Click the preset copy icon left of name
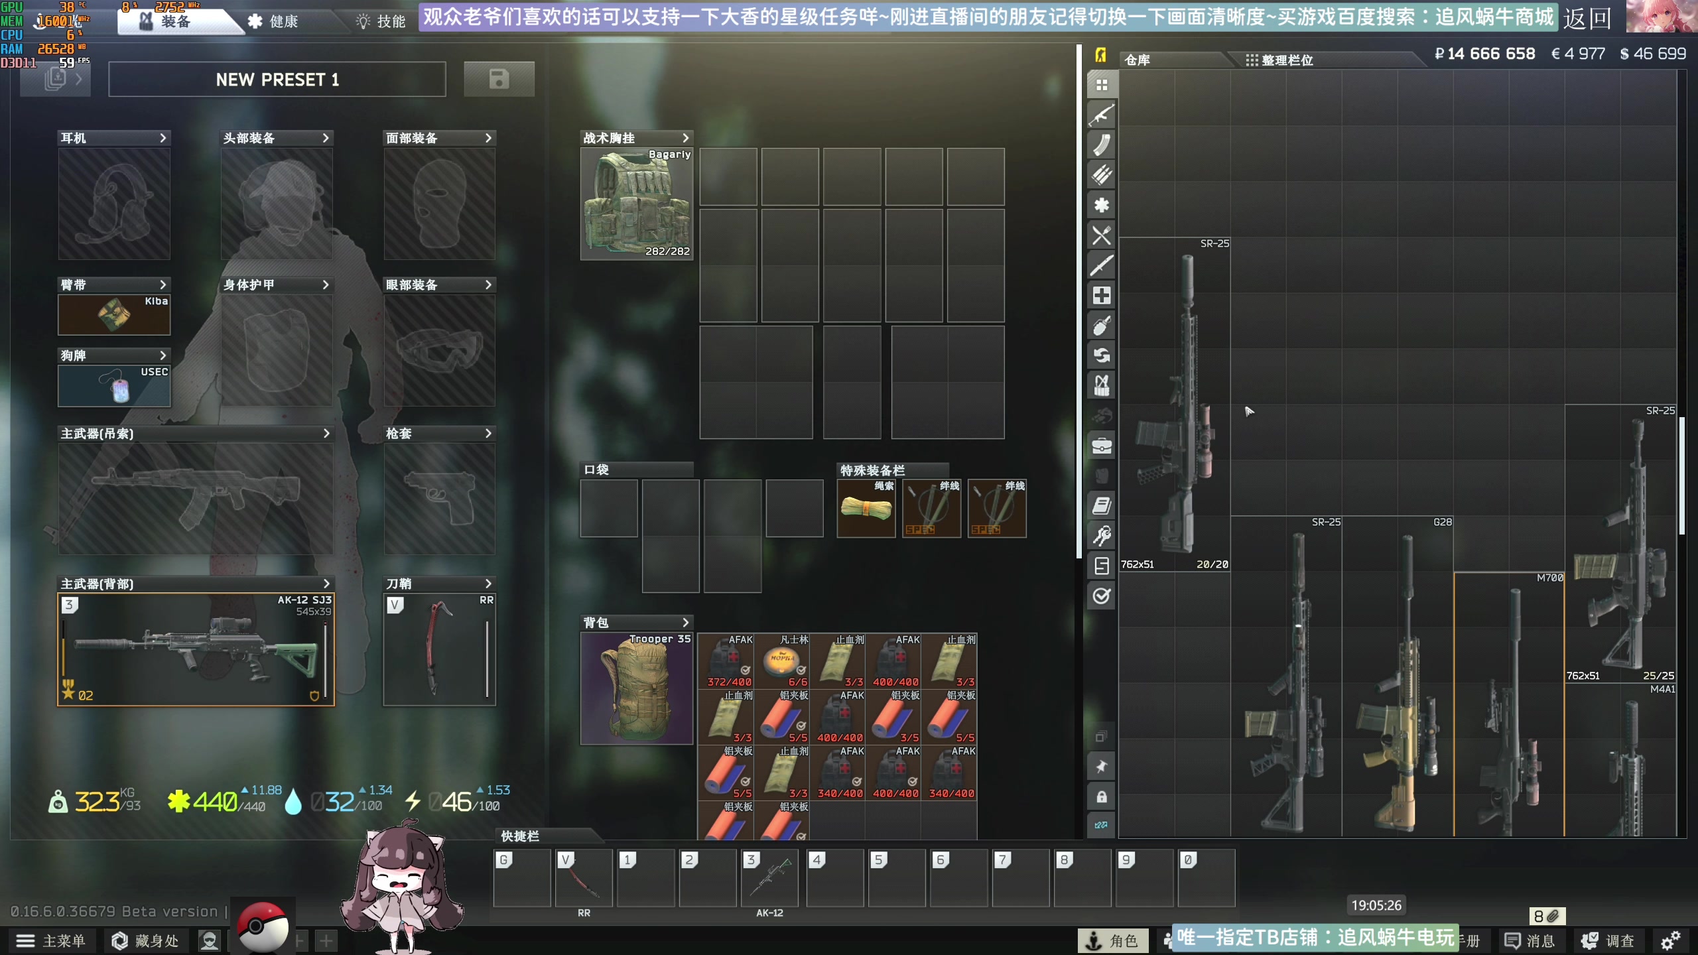The height and width of the screenshot is (955, 1698). pyautogui.click(x=56, y=80)
